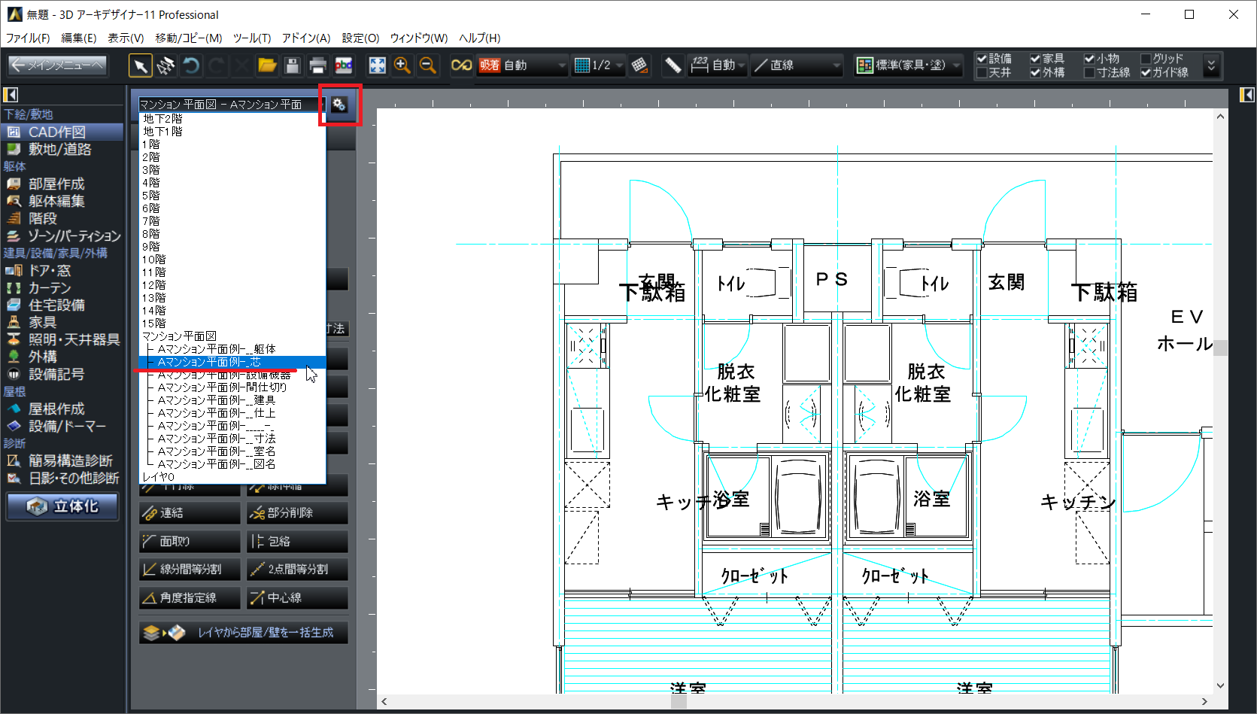1257x714 pixels.
Task: Open the 吸着 自動 snap dropdown
Action: (x=522, y=66)
